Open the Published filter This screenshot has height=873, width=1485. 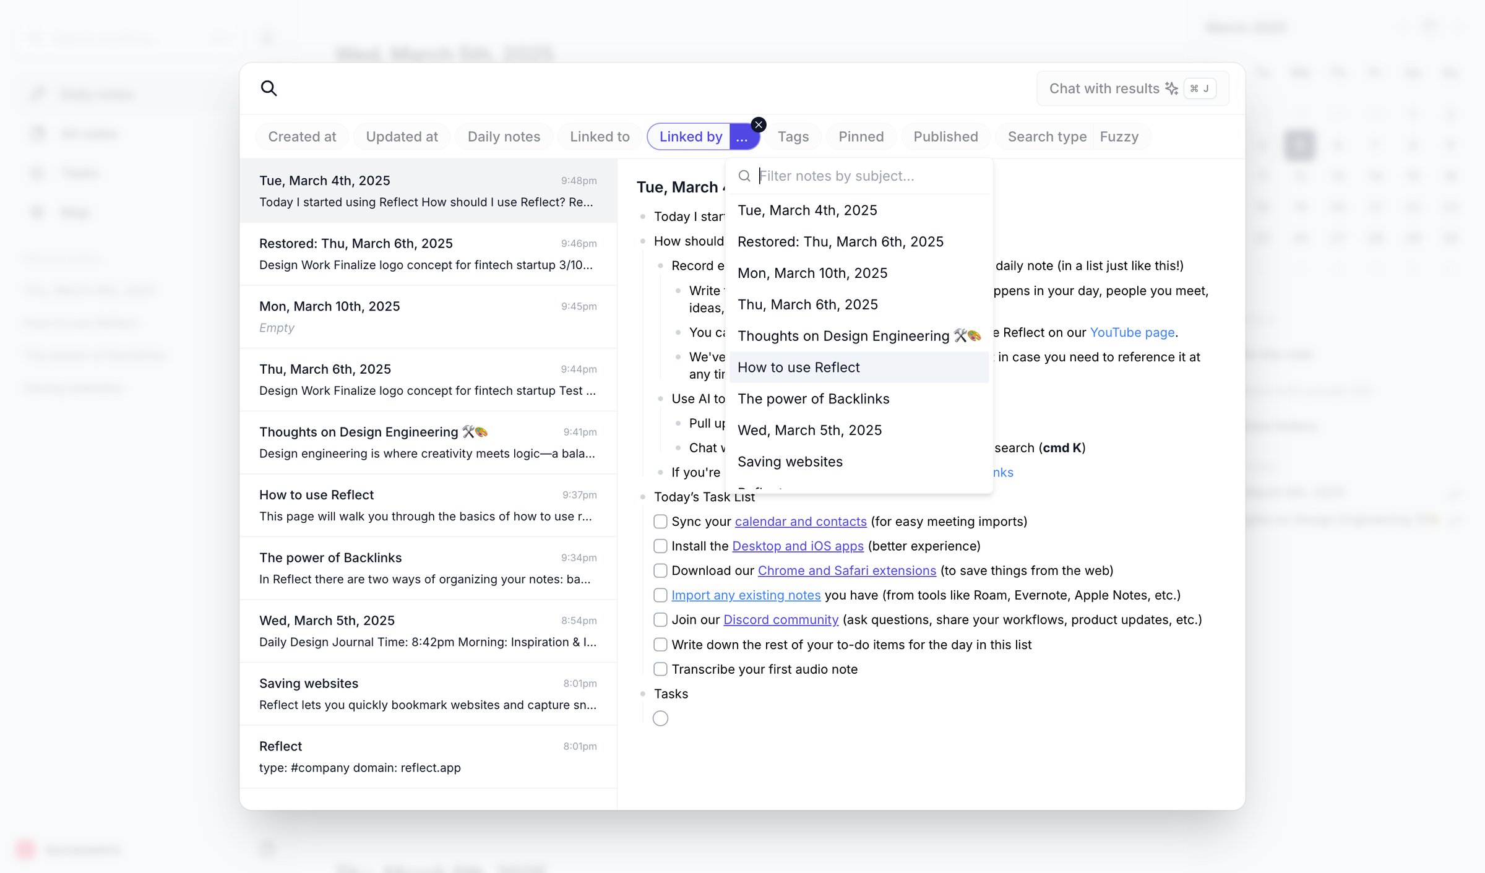point(945,137)
